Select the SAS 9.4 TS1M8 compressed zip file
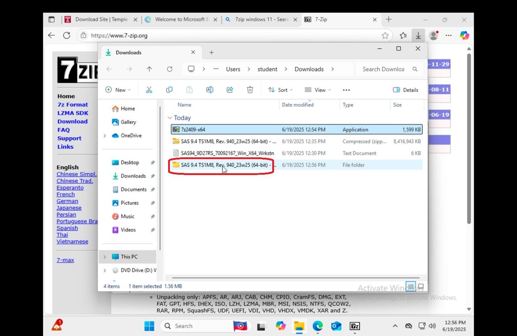This screenshot has width=517, height=336. (x=296, y=141)
